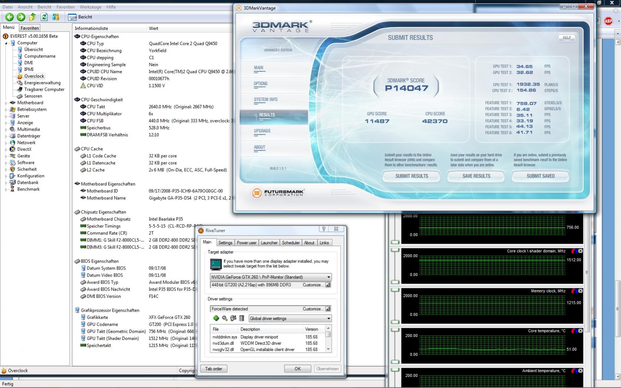Viewport: 621px width, 388px height.
Task: Switch to the Favoriten tab in the side panel
Action: [30, 28]
